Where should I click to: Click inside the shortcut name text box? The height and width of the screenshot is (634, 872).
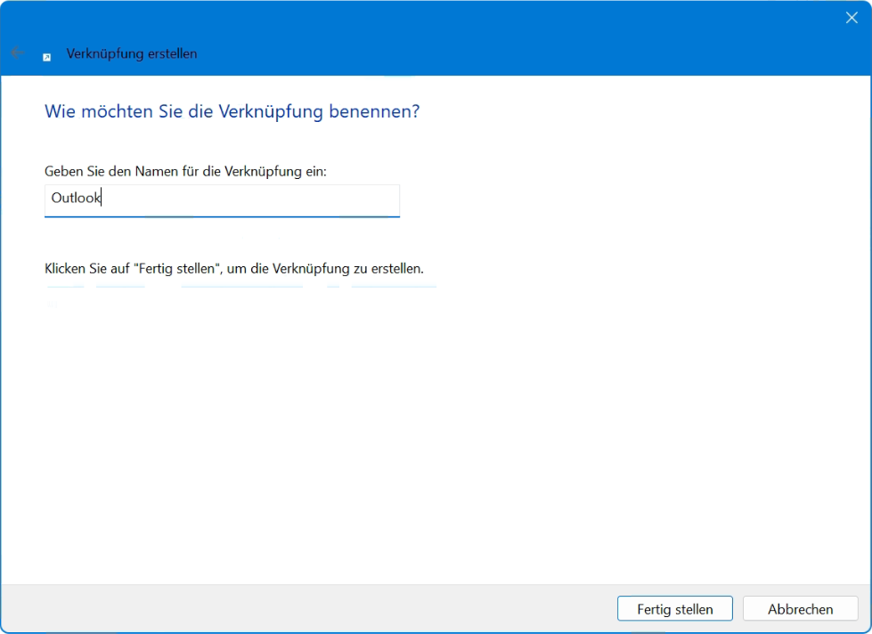pos(223,199)
